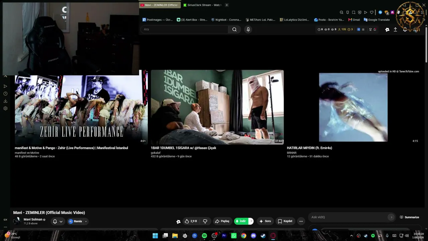The width and height of the screenshot is (428, 241).
Task: Save video with the Kaydet button
Action: pos(285,221)
